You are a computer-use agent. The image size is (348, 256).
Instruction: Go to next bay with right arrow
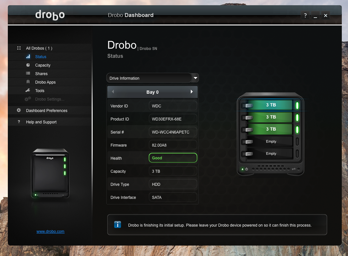click(x=192, y=92)
